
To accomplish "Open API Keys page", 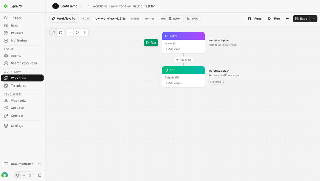I will coord(22,108).
